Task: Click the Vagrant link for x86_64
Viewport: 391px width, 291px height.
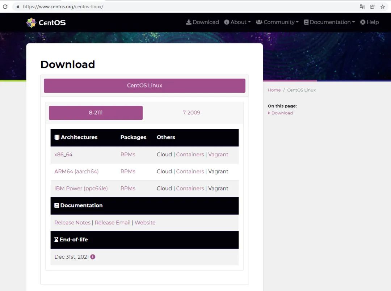Action: pyautogui.click(x=218, y=155)
